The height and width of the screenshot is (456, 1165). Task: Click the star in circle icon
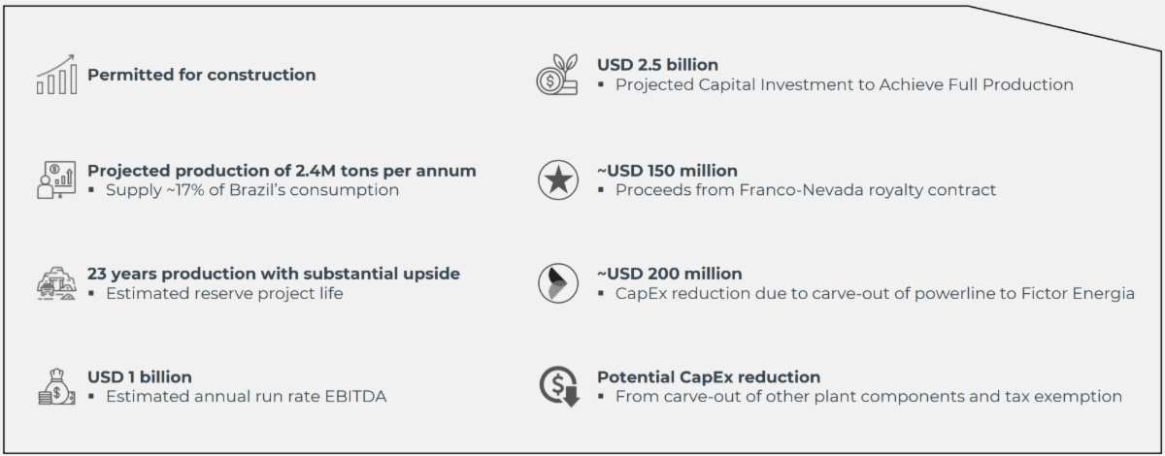[557, 180]
